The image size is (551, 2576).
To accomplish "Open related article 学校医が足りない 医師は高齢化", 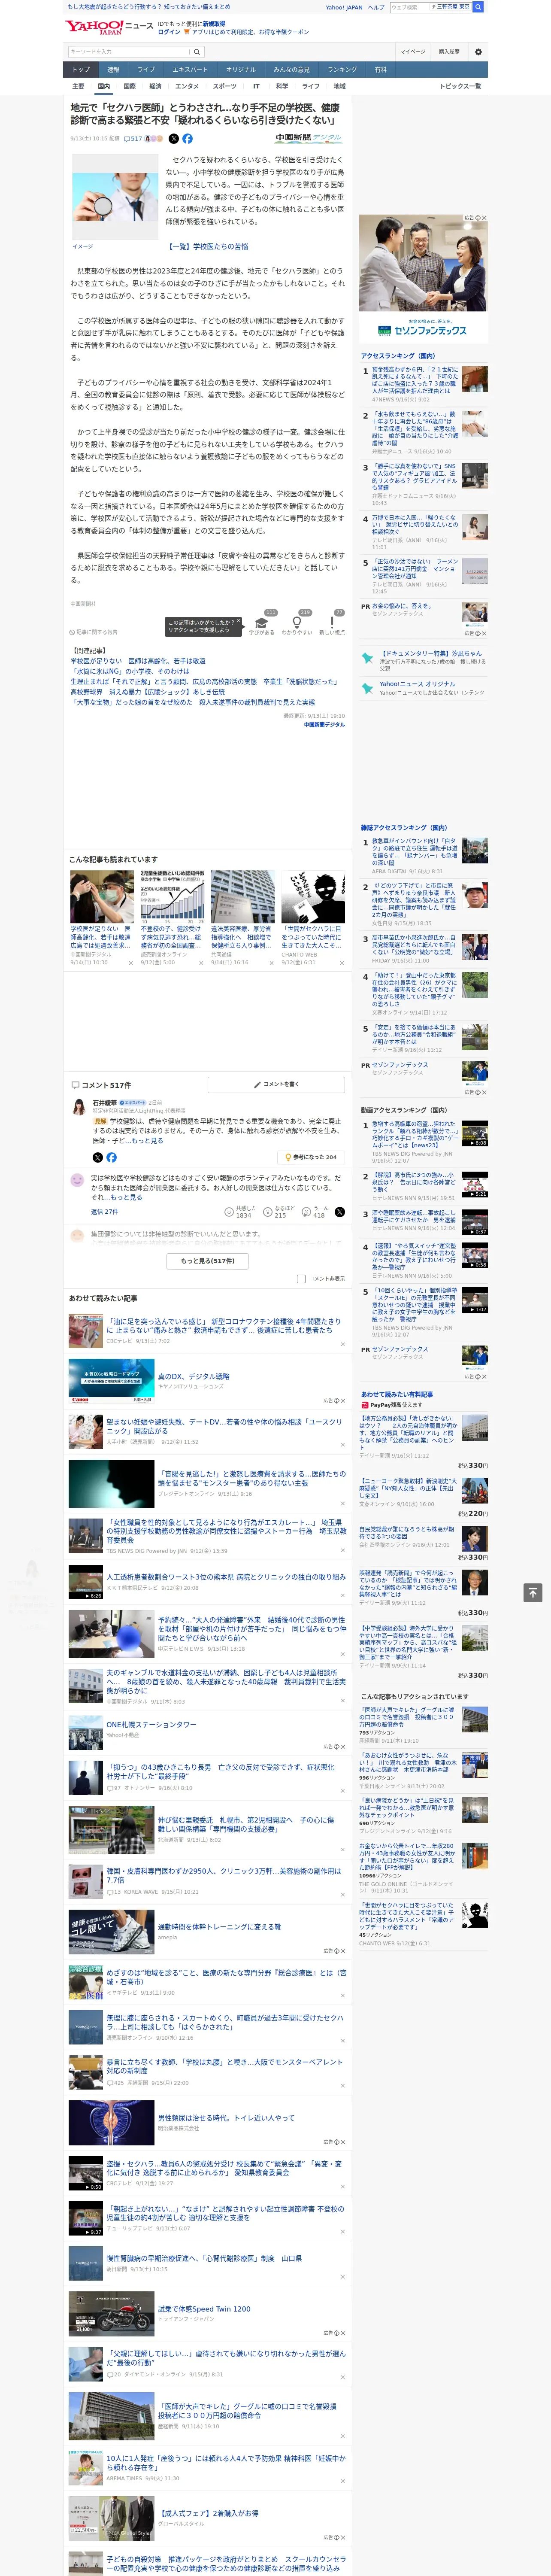I will click(138, 661).
